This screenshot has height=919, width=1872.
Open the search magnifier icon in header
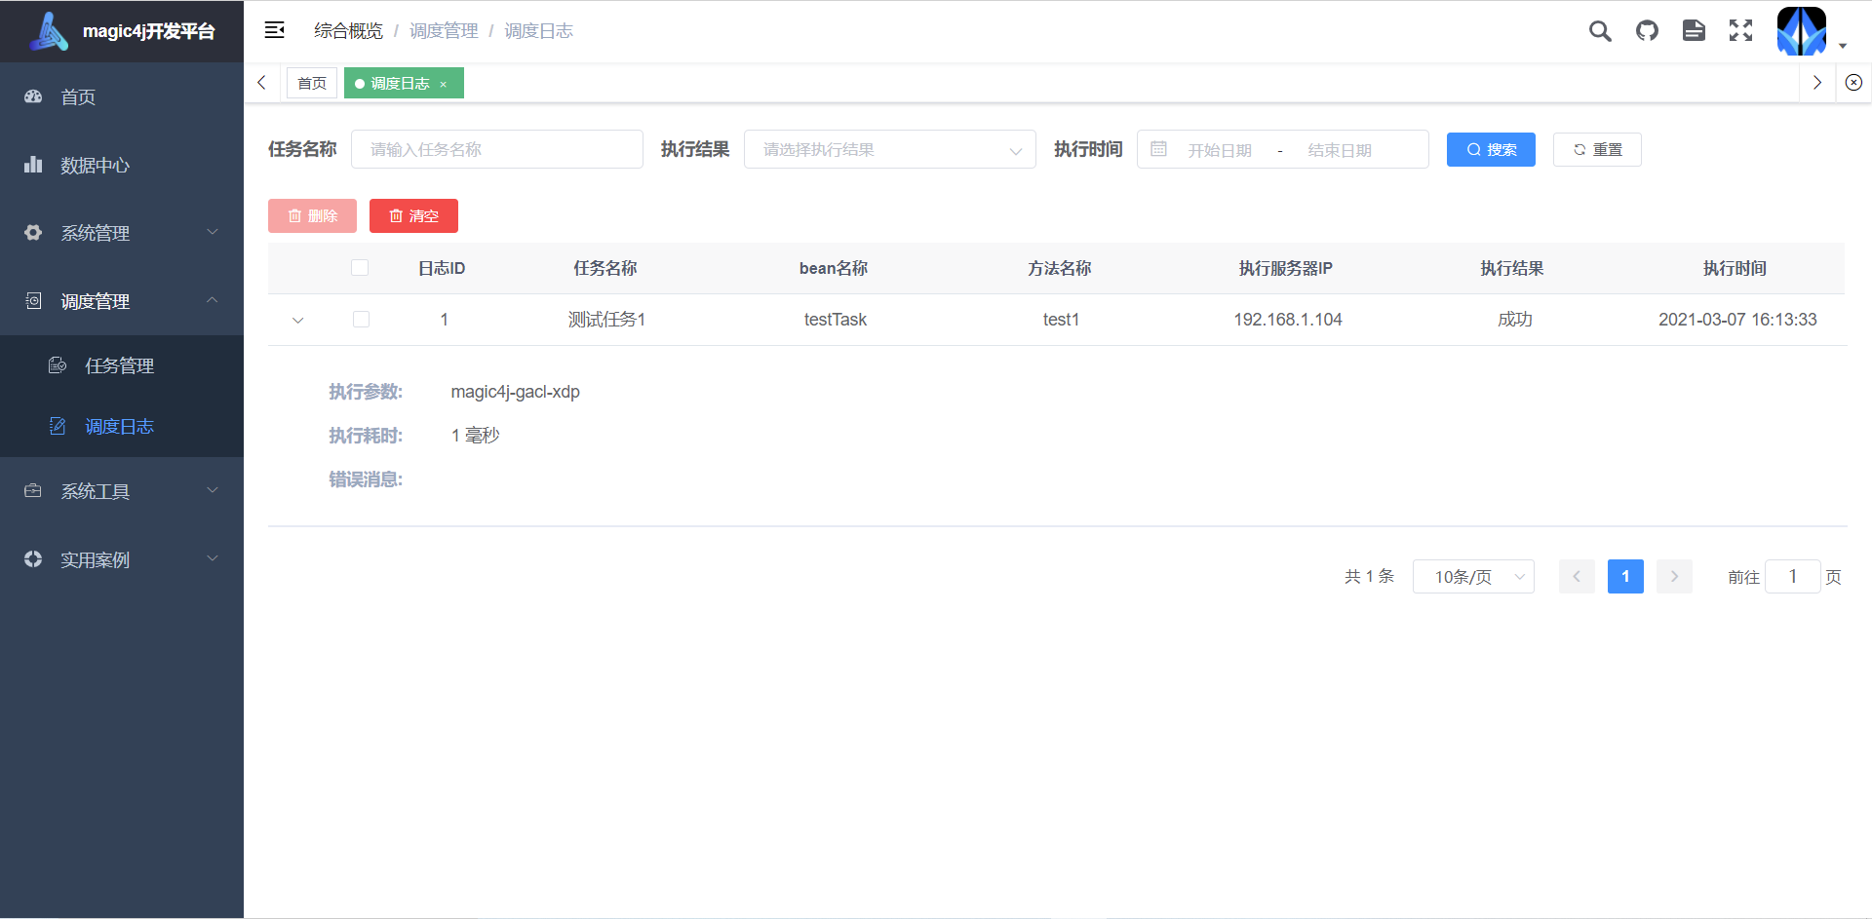point(1600,31)
